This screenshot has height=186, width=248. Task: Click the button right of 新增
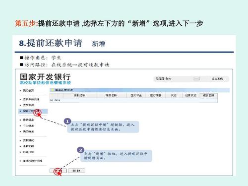(76, 171)
